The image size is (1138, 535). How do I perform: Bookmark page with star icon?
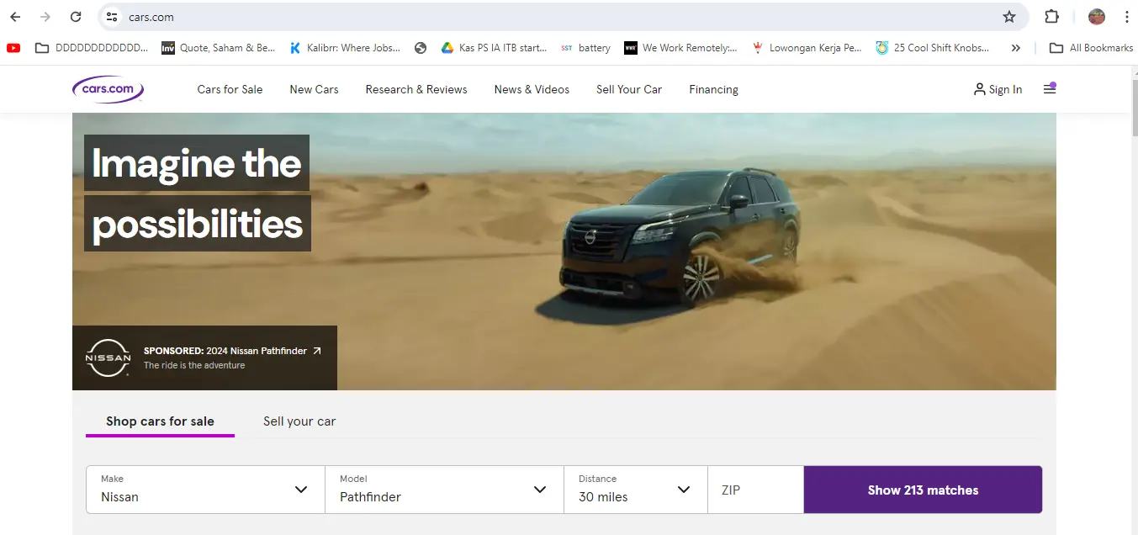[x=1009, y=17]
